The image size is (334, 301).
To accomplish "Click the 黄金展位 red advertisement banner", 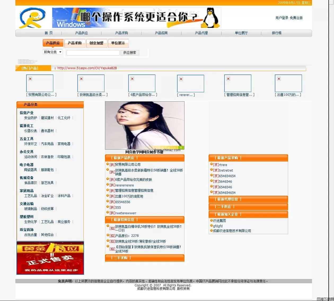I will [50, 258].
